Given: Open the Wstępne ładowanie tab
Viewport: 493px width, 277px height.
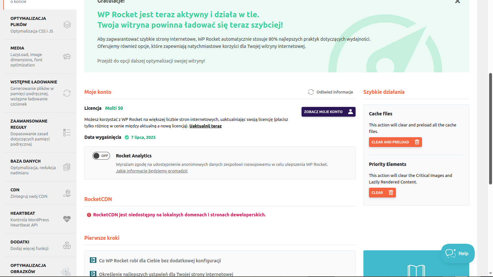Looking at the screenshot, I should pyautogui.click(x=40, y=93).
